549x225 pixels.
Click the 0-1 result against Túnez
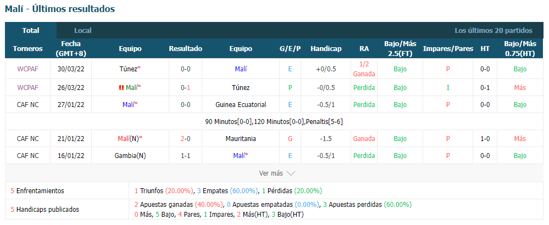point(186,88)
